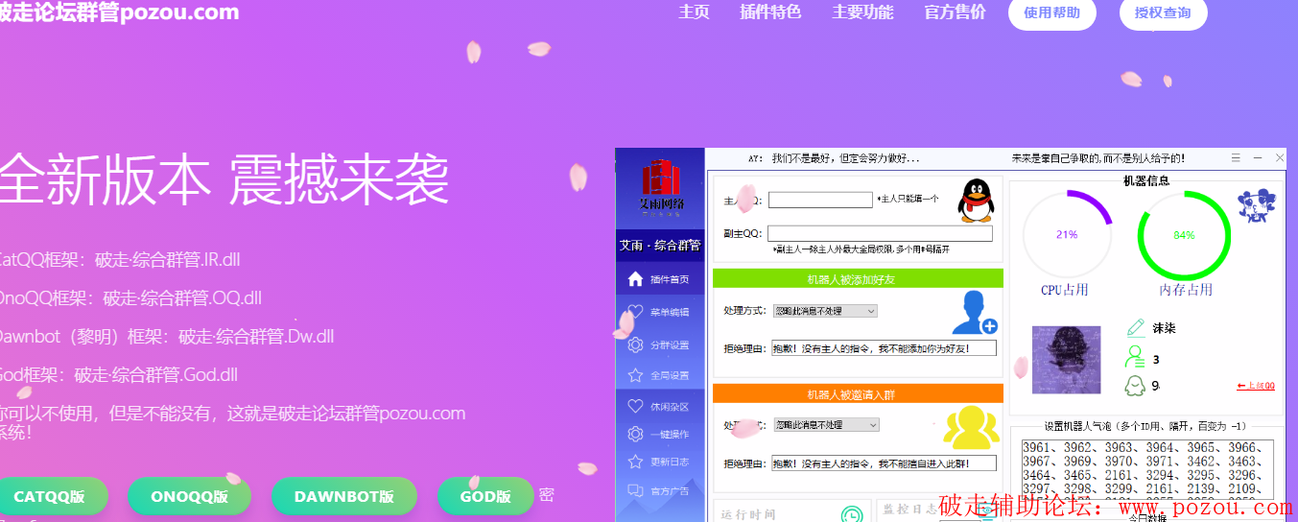Select 全局设置 sidebar tab
Screen dimensions: 1298x522
tap(660, 375)
